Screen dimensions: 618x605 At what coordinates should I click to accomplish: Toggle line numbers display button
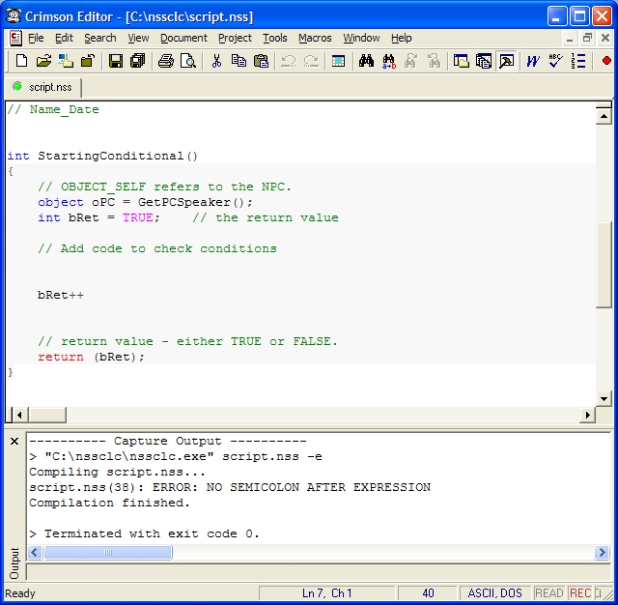(578, 61)
